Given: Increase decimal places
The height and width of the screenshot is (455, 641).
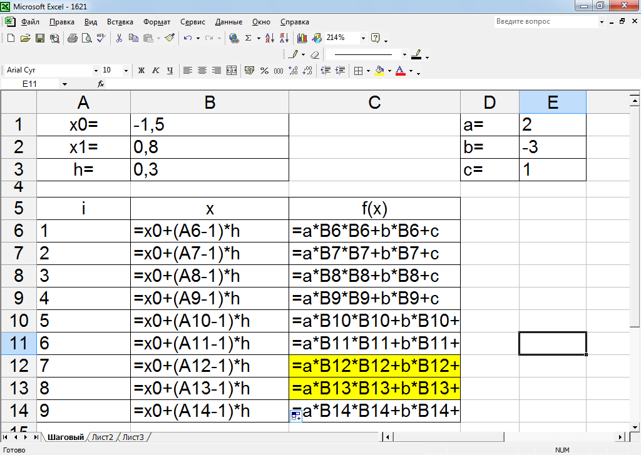Looking at the screenshot, I should click(x=293, y=71).
